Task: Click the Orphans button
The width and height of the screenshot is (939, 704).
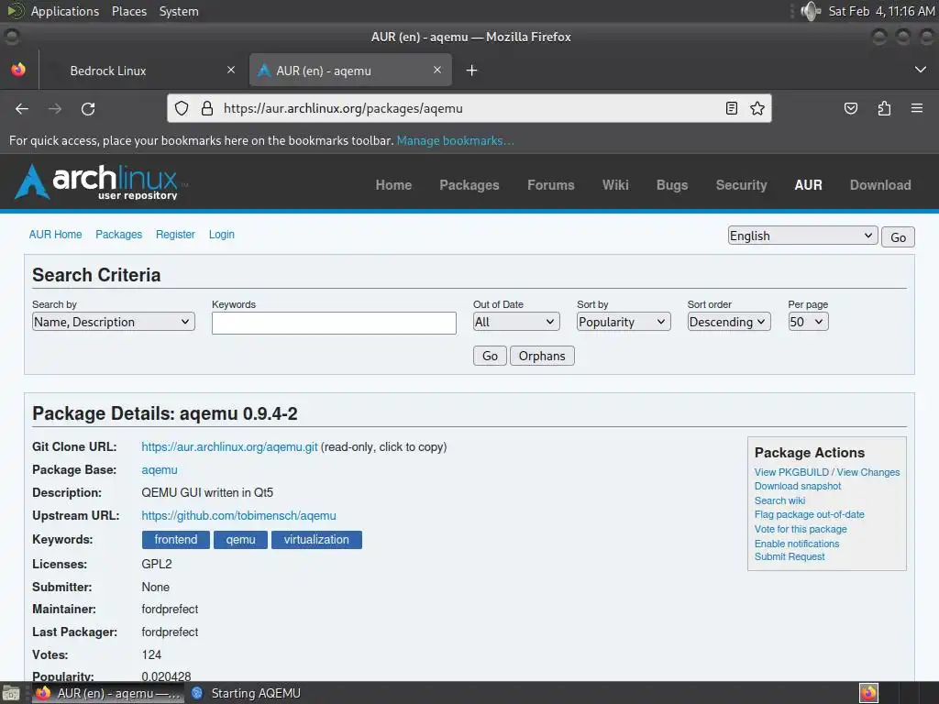Action: 542,356
